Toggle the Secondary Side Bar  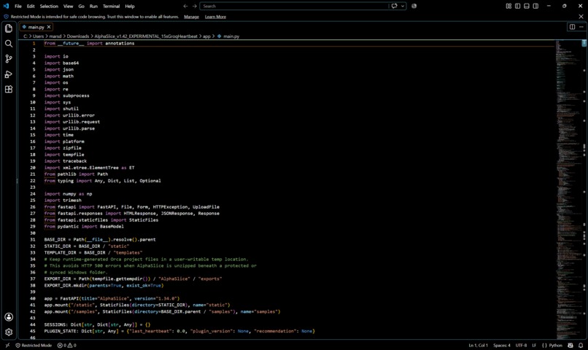click(x=535, y=6)
